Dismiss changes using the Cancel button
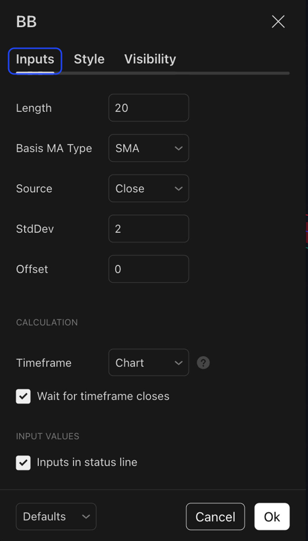 (215, 516)
